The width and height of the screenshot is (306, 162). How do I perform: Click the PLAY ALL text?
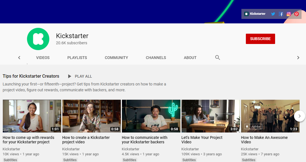[83, 76]
